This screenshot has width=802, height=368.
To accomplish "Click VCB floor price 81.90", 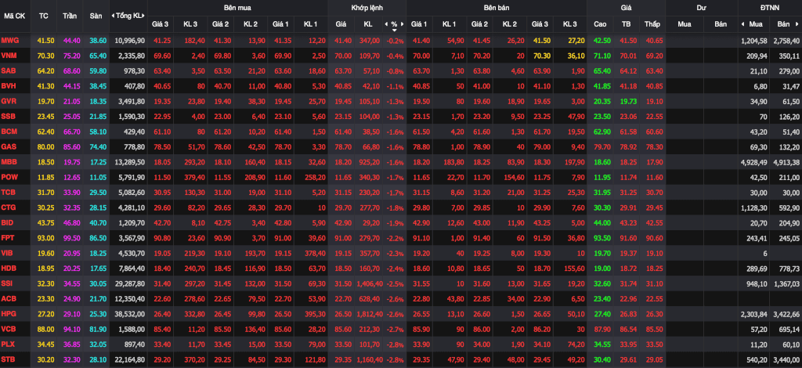I will tap(96, 330).
